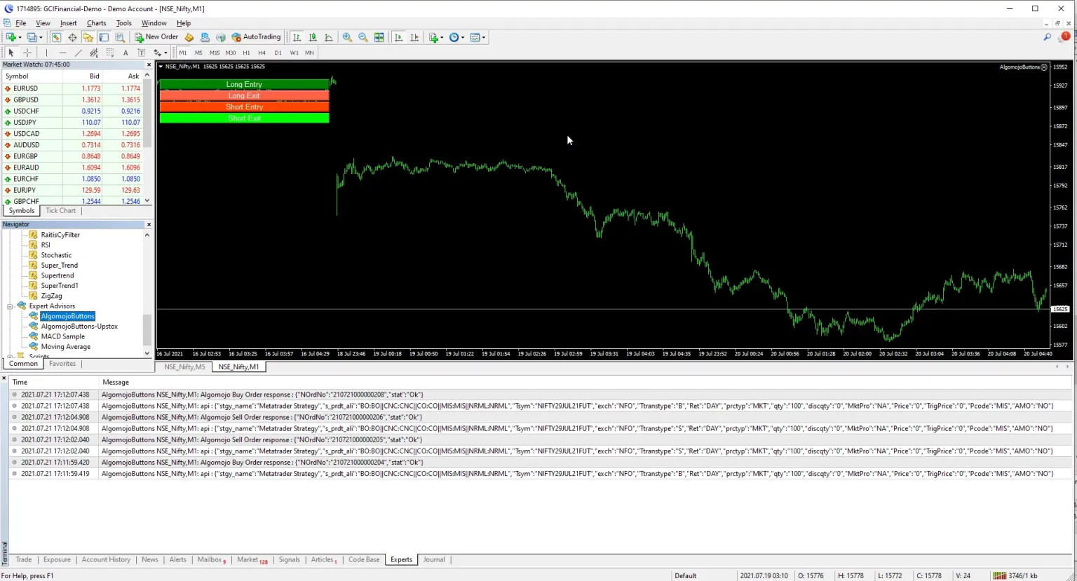Image resolution: width=1077 pixels, height=581 pixels.
Task: Toggle the AutoTrading button
Action: coord(256,37)
